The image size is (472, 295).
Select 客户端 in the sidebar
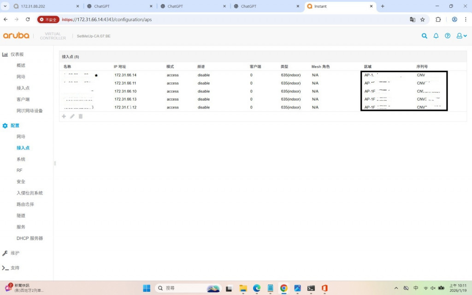[23, 99]
